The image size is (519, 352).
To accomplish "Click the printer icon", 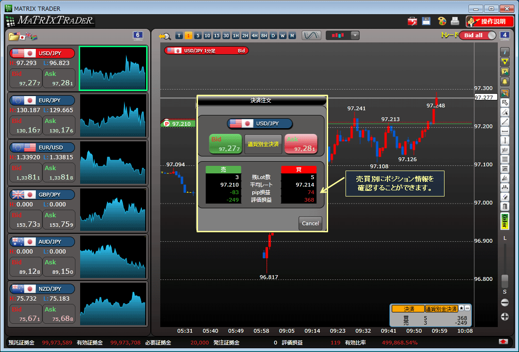I will pos(455,21).
